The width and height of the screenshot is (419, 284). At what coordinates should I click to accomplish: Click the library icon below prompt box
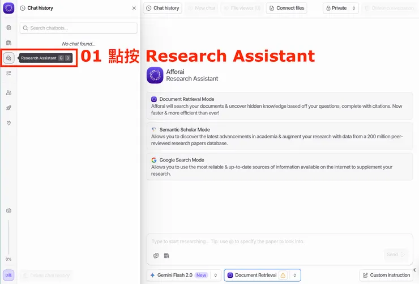166,256
